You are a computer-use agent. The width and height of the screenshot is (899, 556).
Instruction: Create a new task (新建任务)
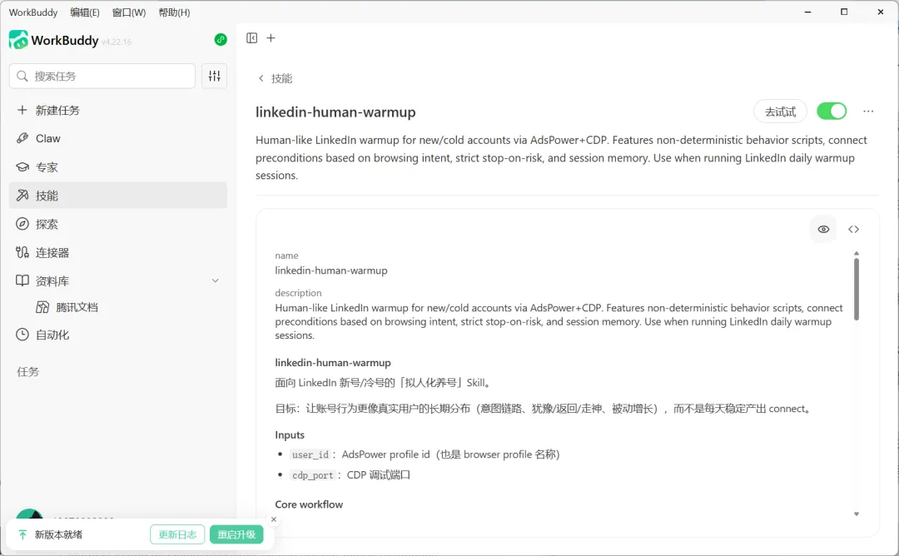(118, 110)
